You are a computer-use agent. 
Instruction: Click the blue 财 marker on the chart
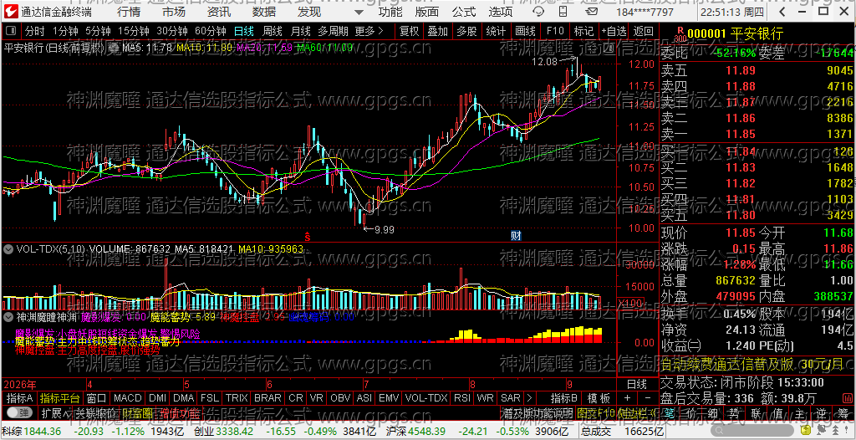coord(515,236)
